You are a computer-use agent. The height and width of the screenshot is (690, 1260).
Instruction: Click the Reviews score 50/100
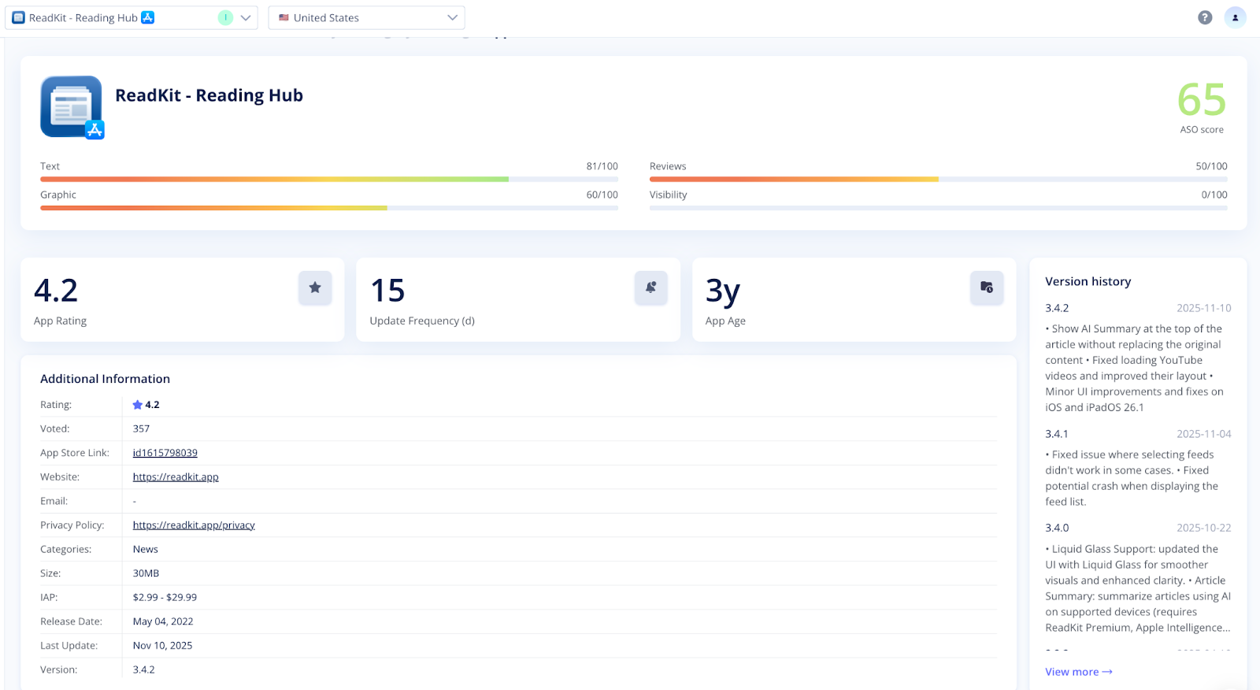tap(1212, 166)
